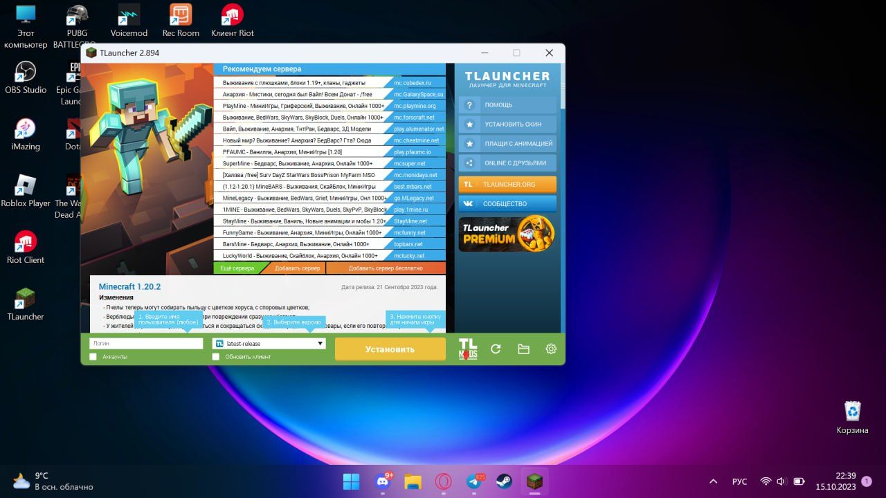Click the Установить button

(390, 349)
